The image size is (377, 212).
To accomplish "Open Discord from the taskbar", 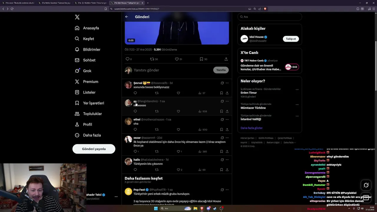I will [x=208, y=208].
